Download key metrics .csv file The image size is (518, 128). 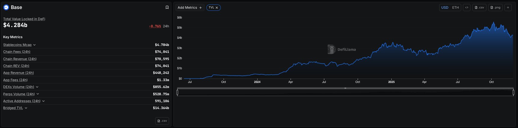(x=162, y=121)
